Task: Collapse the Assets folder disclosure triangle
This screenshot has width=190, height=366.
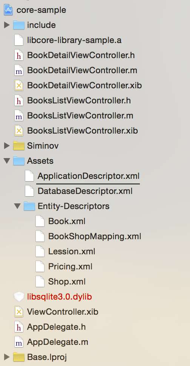Action: 7,161
